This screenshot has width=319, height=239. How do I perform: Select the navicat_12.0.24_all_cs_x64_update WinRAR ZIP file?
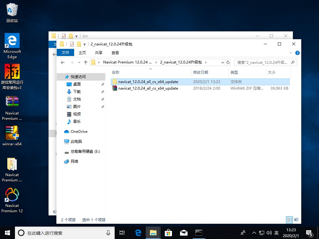coord(200,88)
